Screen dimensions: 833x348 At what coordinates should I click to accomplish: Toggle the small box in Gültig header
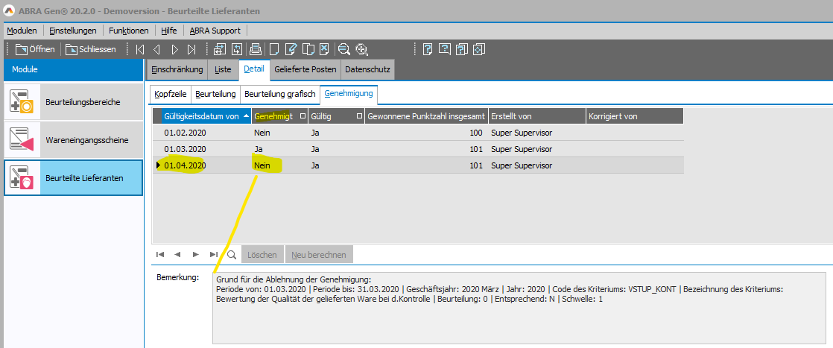coord(359,116)
